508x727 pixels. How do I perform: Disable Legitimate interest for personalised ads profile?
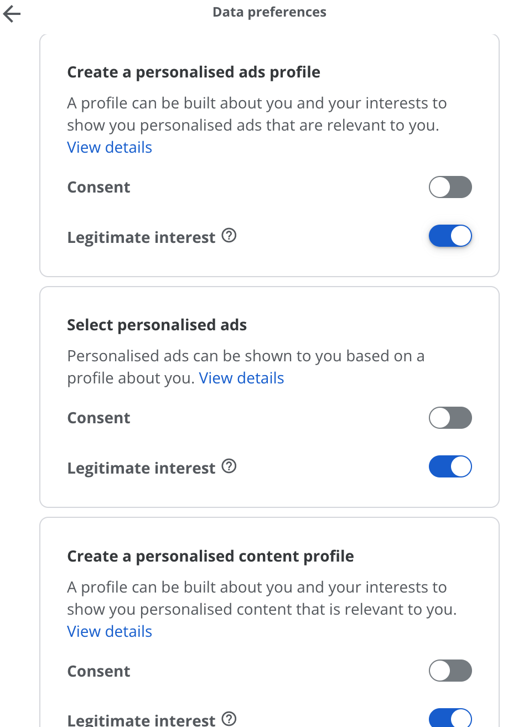(x=450, y=236)
